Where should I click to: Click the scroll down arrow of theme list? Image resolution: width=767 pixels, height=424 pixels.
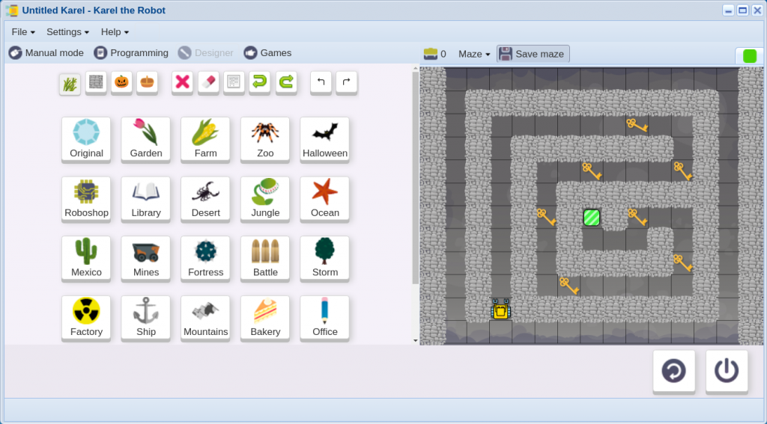point(415,340)
